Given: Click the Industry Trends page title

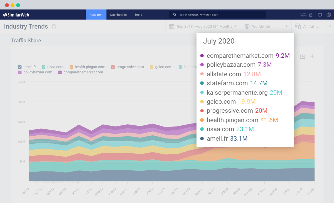Looking at the screenshot, I should pos(26,27).
